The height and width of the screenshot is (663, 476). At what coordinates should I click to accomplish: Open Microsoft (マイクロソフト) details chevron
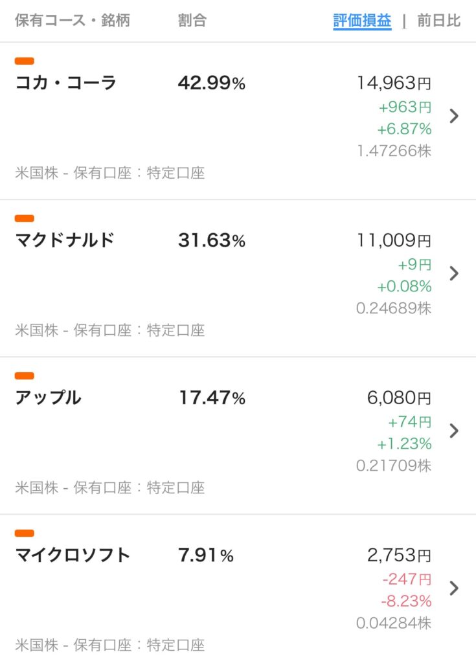coord(454,588)
